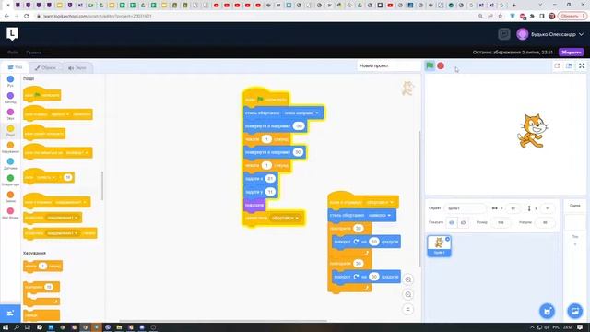Select the My Blocks category circle
590x332 pixels.
(x=10, y=211)
